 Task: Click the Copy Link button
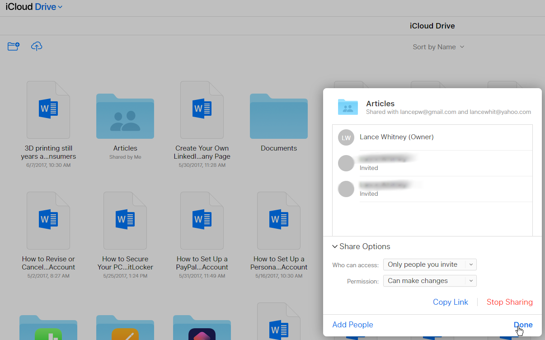click(x=451, y=302)
